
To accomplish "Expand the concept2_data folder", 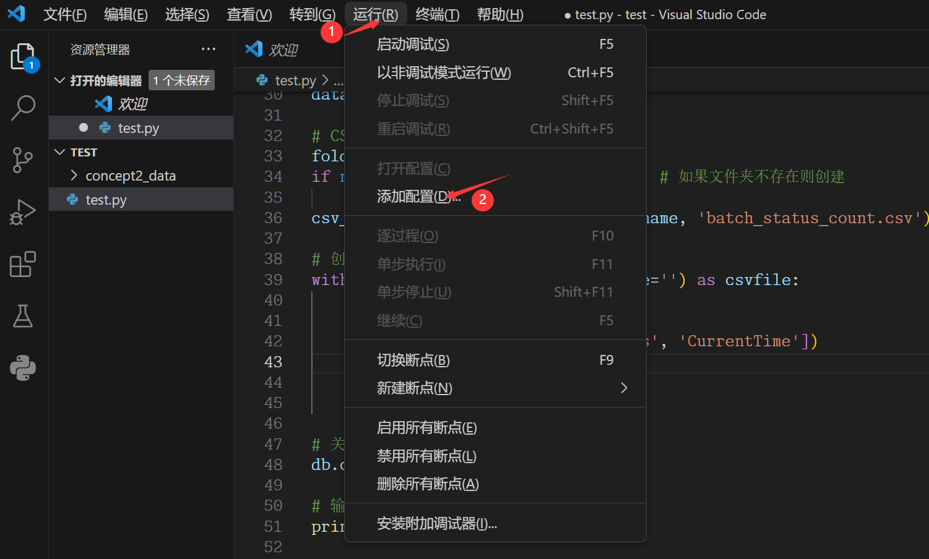I will tap(74, 176).
